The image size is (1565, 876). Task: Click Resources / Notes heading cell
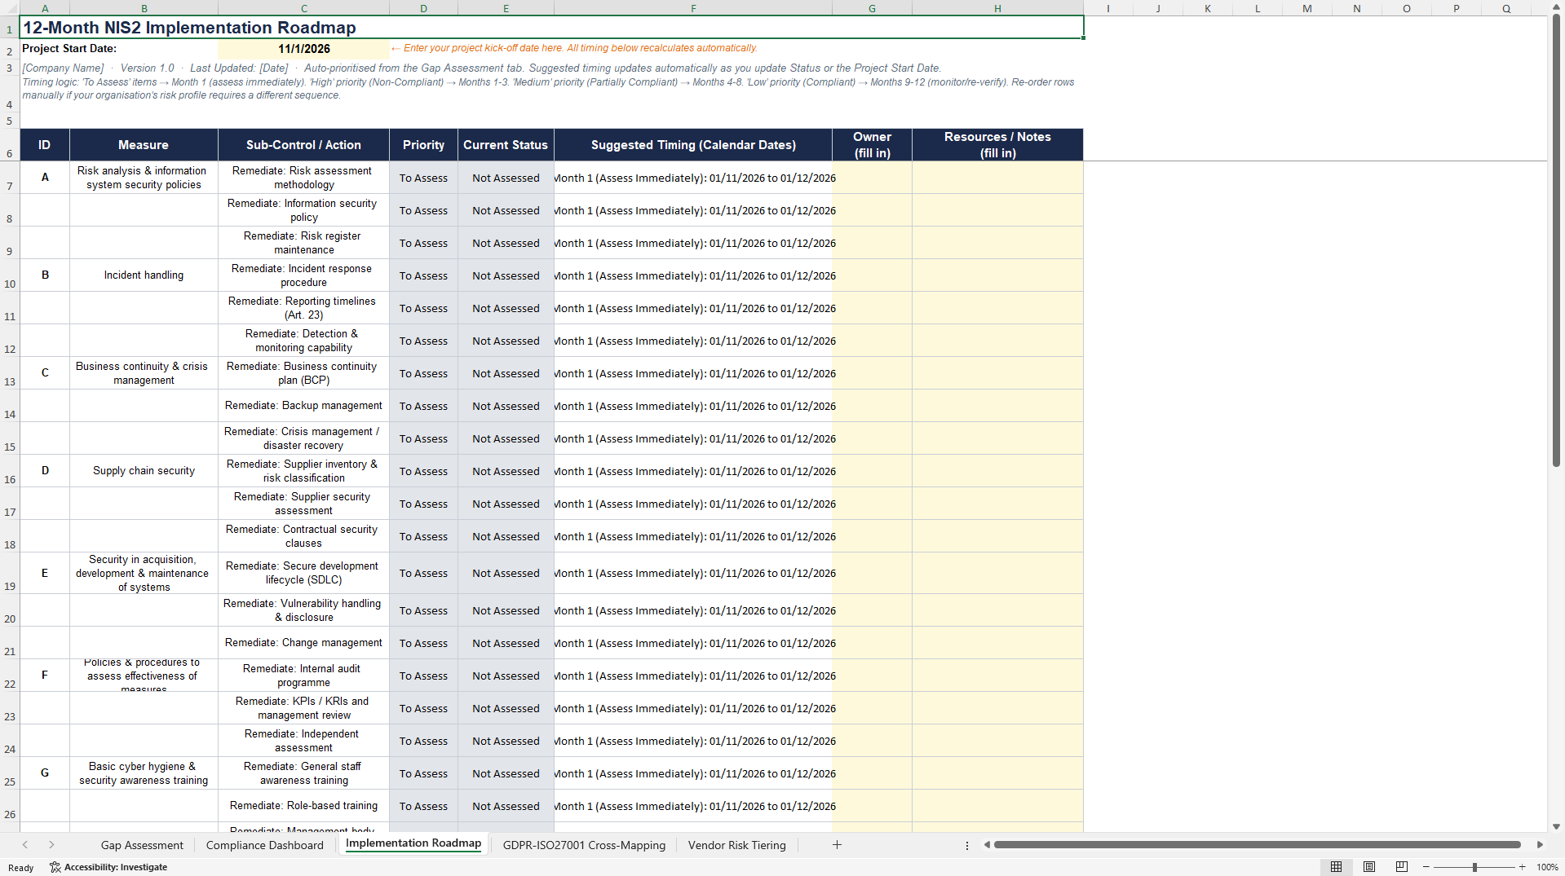pyautogui.click(x=997, y=145)
